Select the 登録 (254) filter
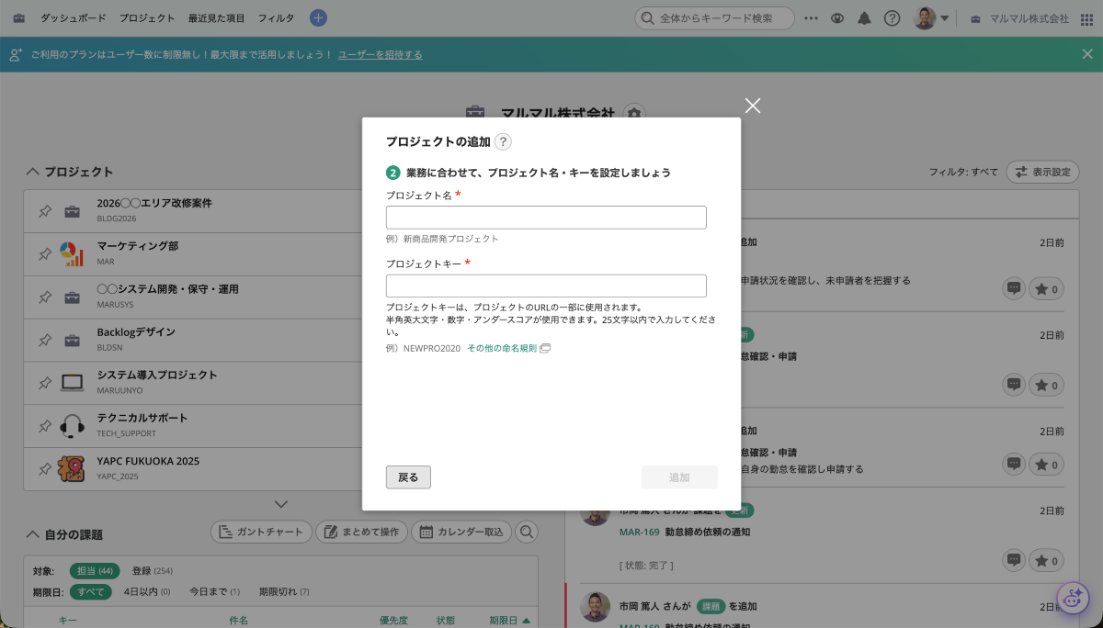 152,571
